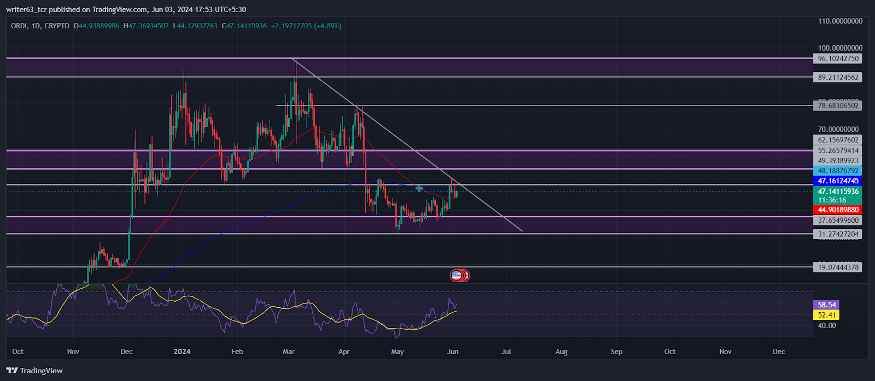Click the purple RSI value tag 58.54
875x381 pixels.
pos(827,305)
